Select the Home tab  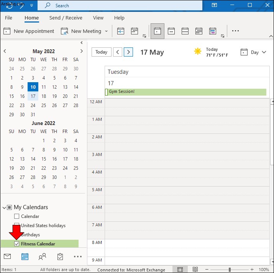click(32, 18)
